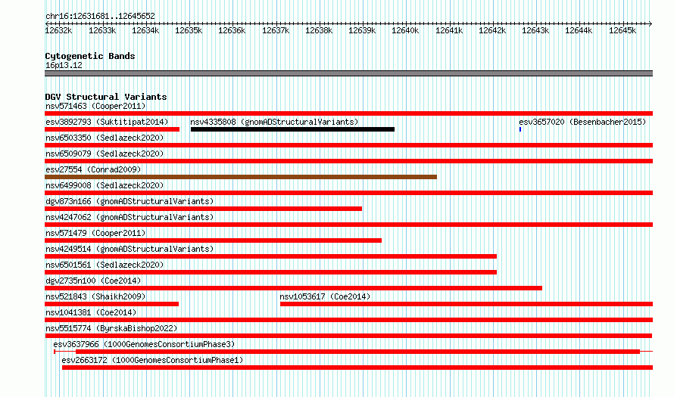
Task: Select the esv3637966 (1000GenomesConsortiumPhase3) label
Action: point(144,344)
